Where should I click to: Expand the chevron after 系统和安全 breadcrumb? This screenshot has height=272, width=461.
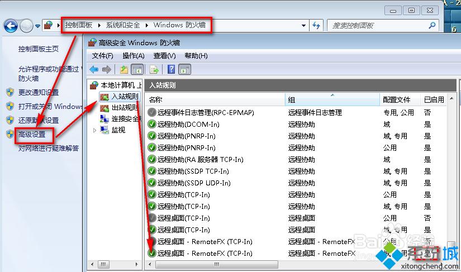147,25
